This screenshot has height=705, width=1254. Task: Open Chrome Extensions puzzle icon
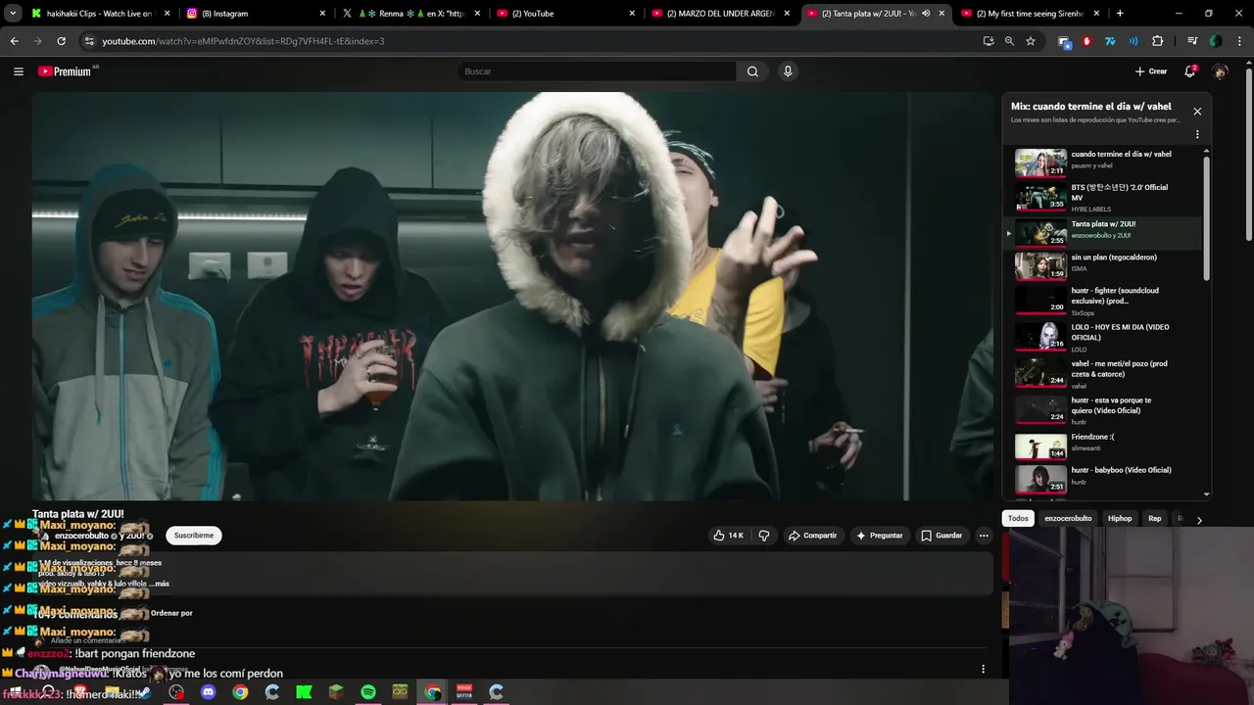tap(1157, 41)
